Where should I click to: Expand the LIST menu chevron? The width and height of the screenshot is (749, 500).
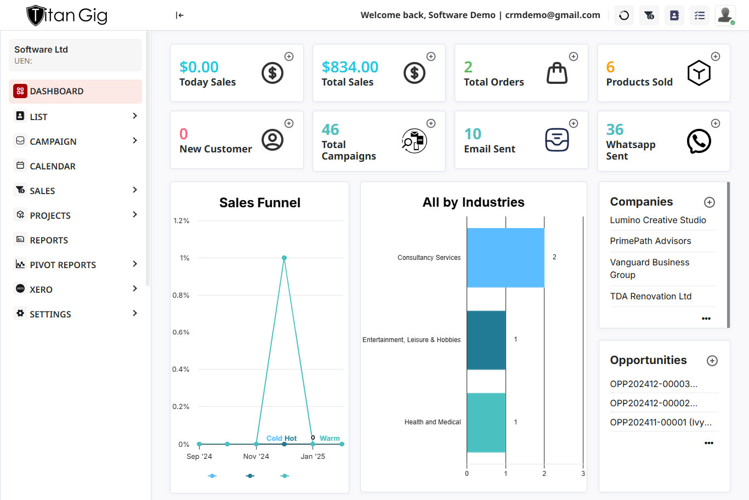135,116
